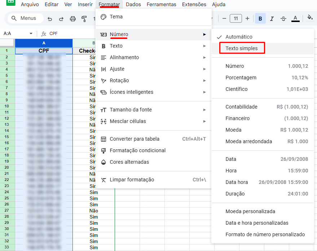Image resolution: width=317 pixels, height=251 pixels.
Task: Click the print icon
Action: pos(73,18)
